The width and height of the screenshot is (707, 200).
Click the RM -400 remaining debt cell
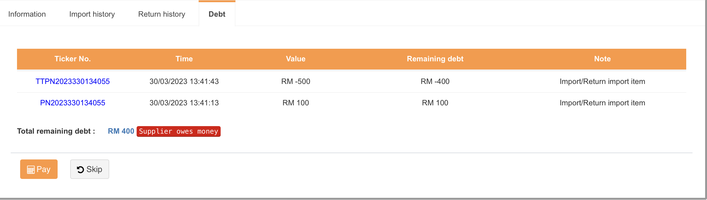(435, 81)
